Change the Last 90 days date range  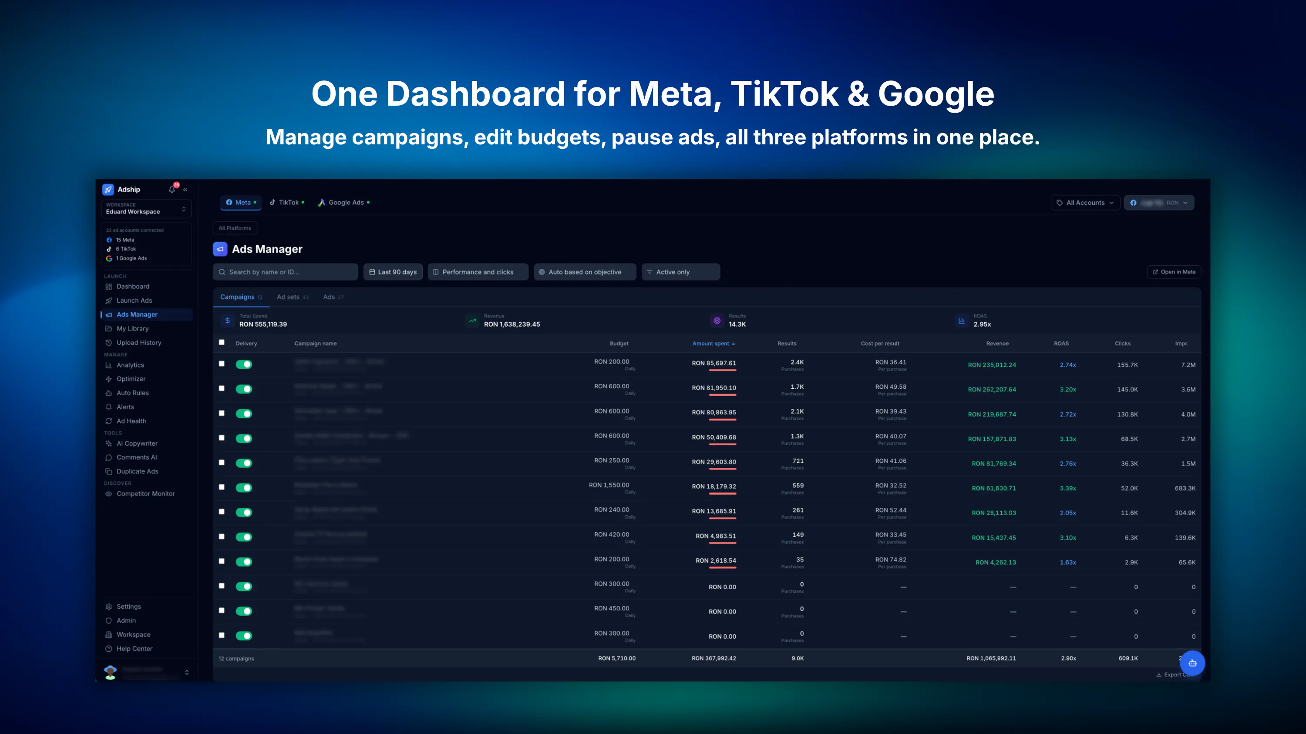[x=393, y=272]
